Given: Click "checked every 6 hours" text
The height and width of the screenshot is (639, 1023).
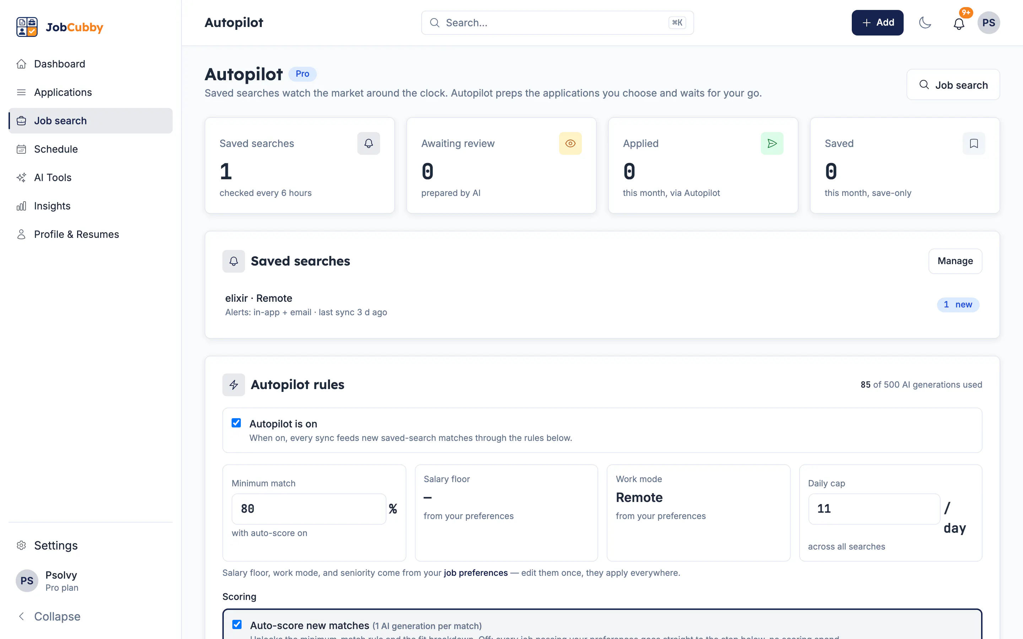Looking at the screenshot, I should click(265, 193).
